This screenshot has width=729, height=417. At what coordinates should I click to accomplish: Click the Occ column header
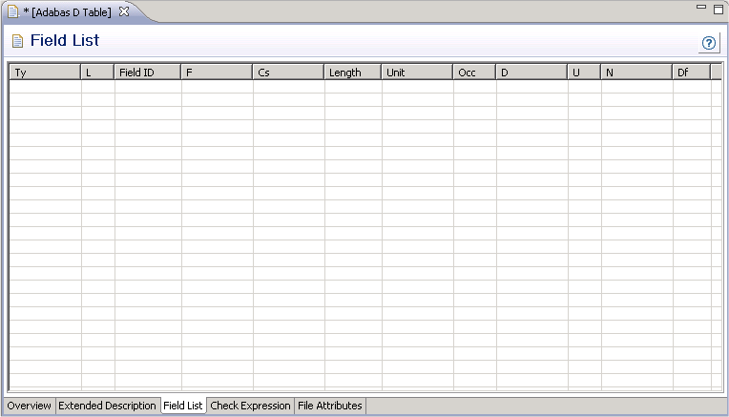coord(474,73)
